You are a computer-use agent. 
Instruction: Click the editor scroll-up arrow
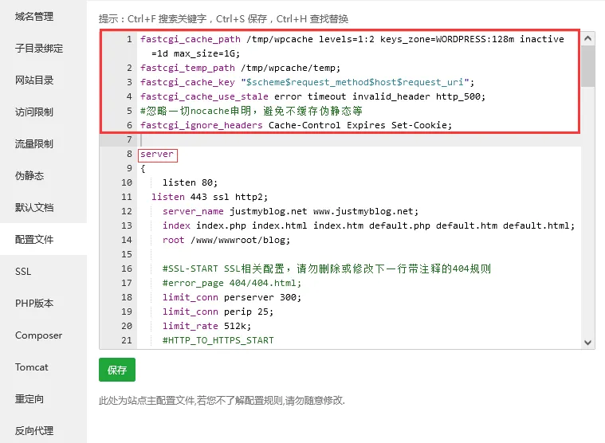[x=587, y=38]
